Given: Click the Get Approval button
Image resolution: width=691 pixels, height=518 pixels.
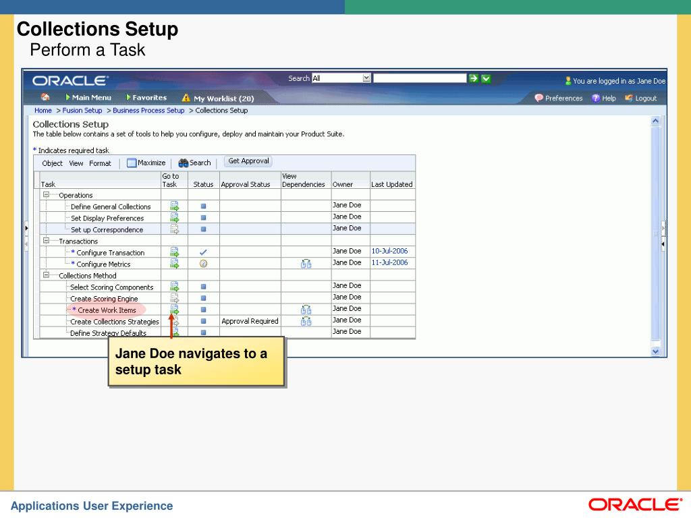Looking at the screenshot, I should tap(248, 161).
